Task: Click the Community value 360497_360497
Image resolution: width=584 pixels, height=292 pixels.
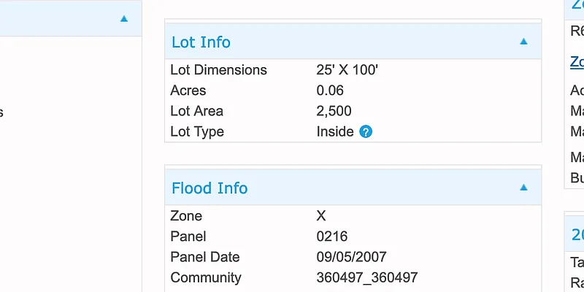Action: (x=367, y=277)
